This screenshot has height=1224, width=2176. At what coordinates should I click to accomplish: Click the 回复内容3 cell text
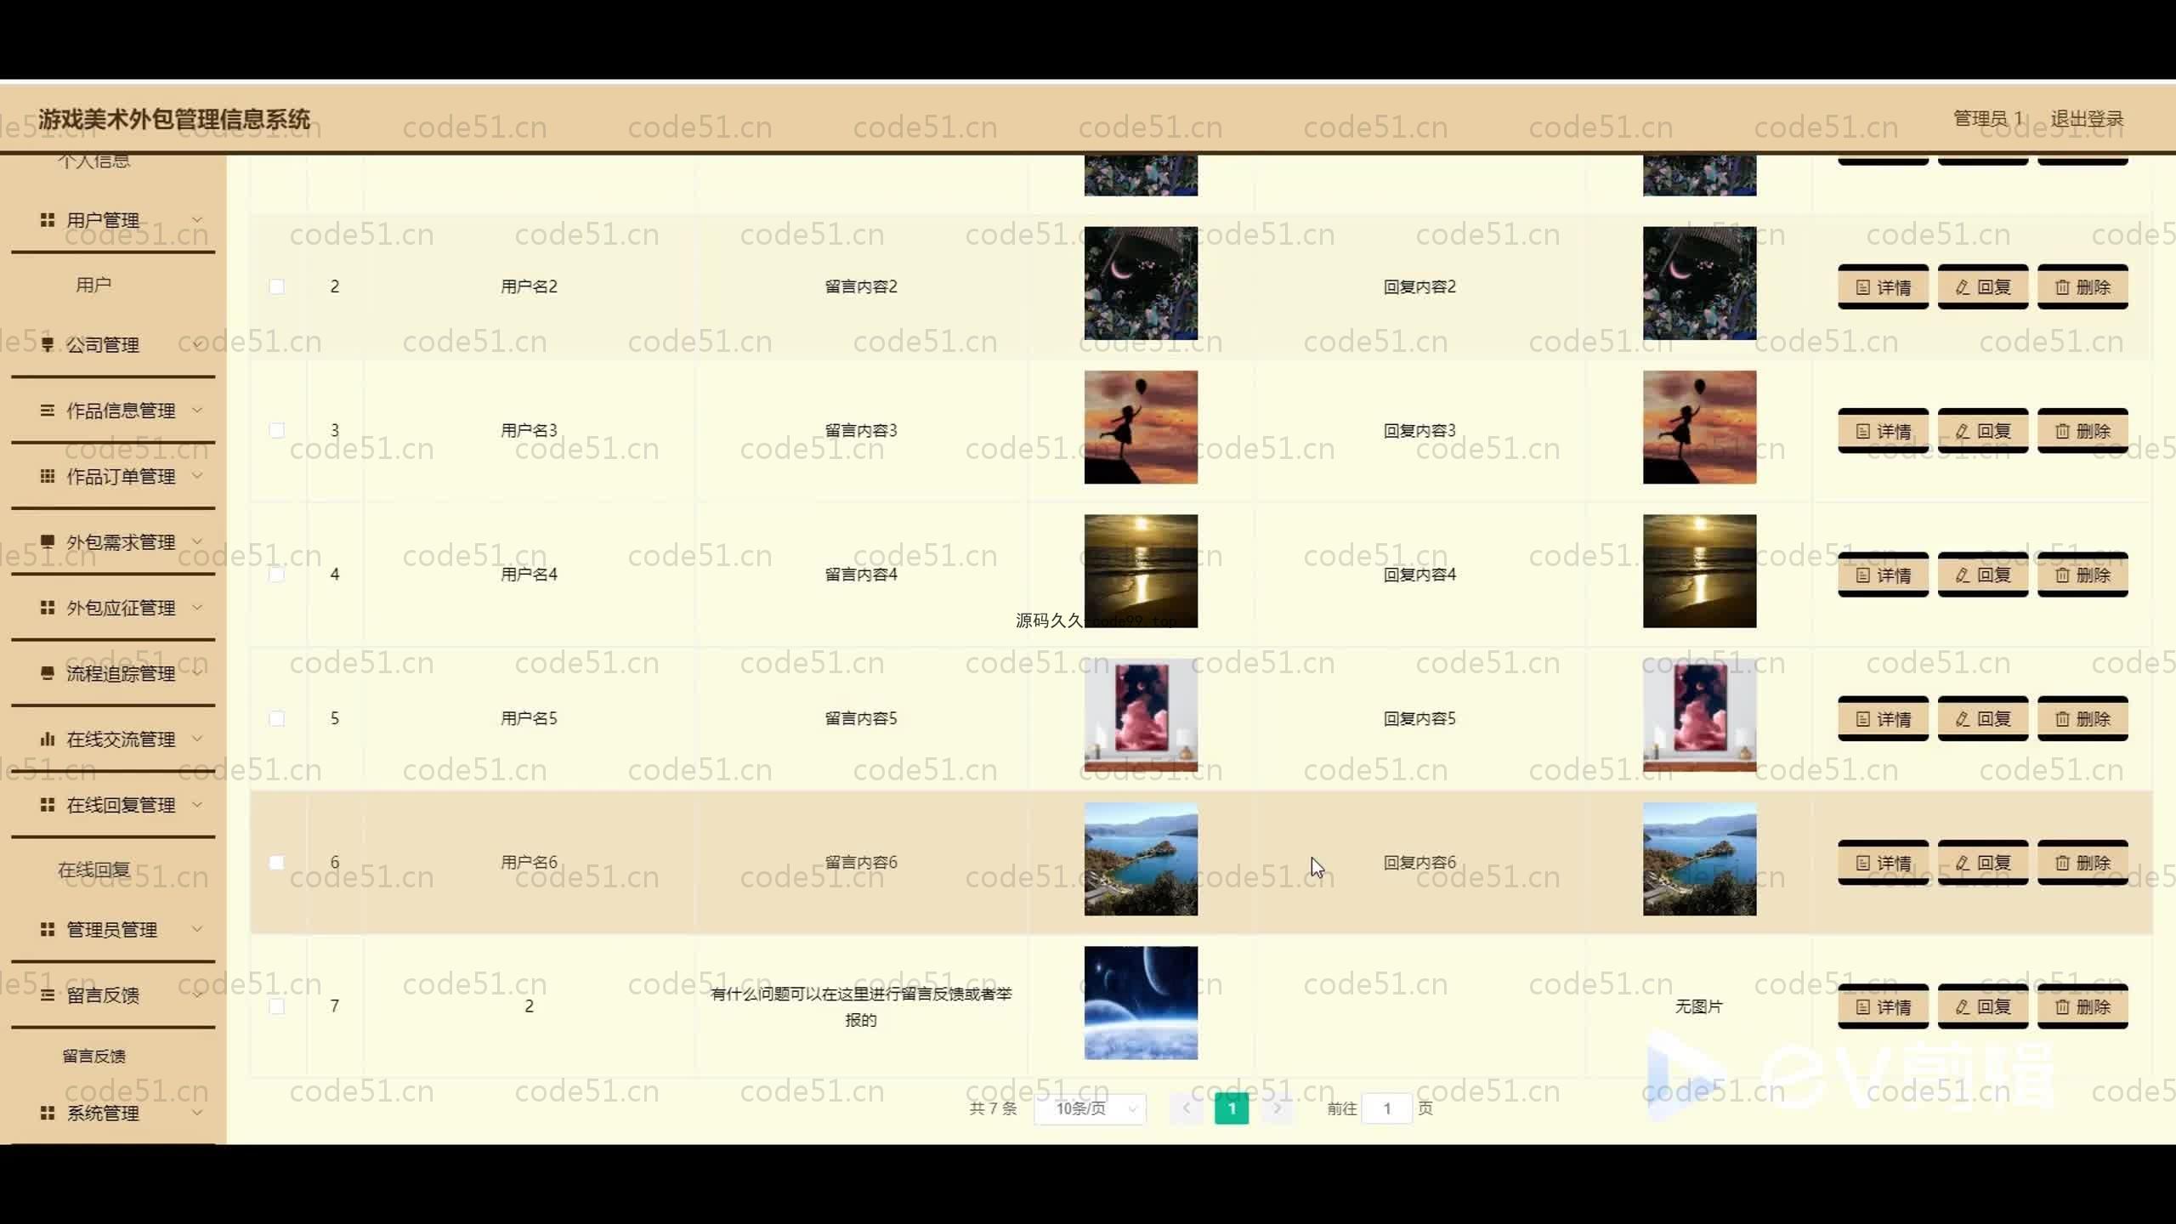click(1419, 430)
